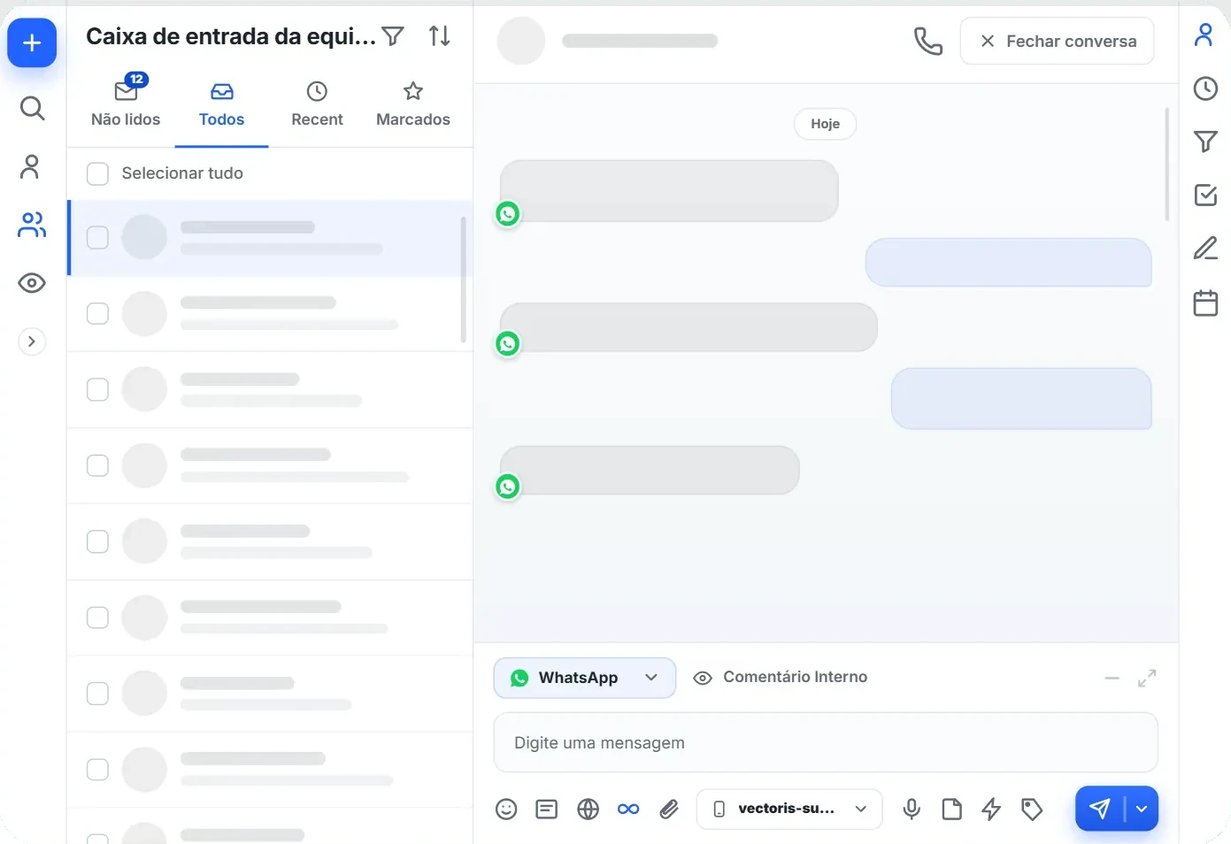
Task: Open tasks checkmark icon in right sidebar
Action: [1205, 195]
